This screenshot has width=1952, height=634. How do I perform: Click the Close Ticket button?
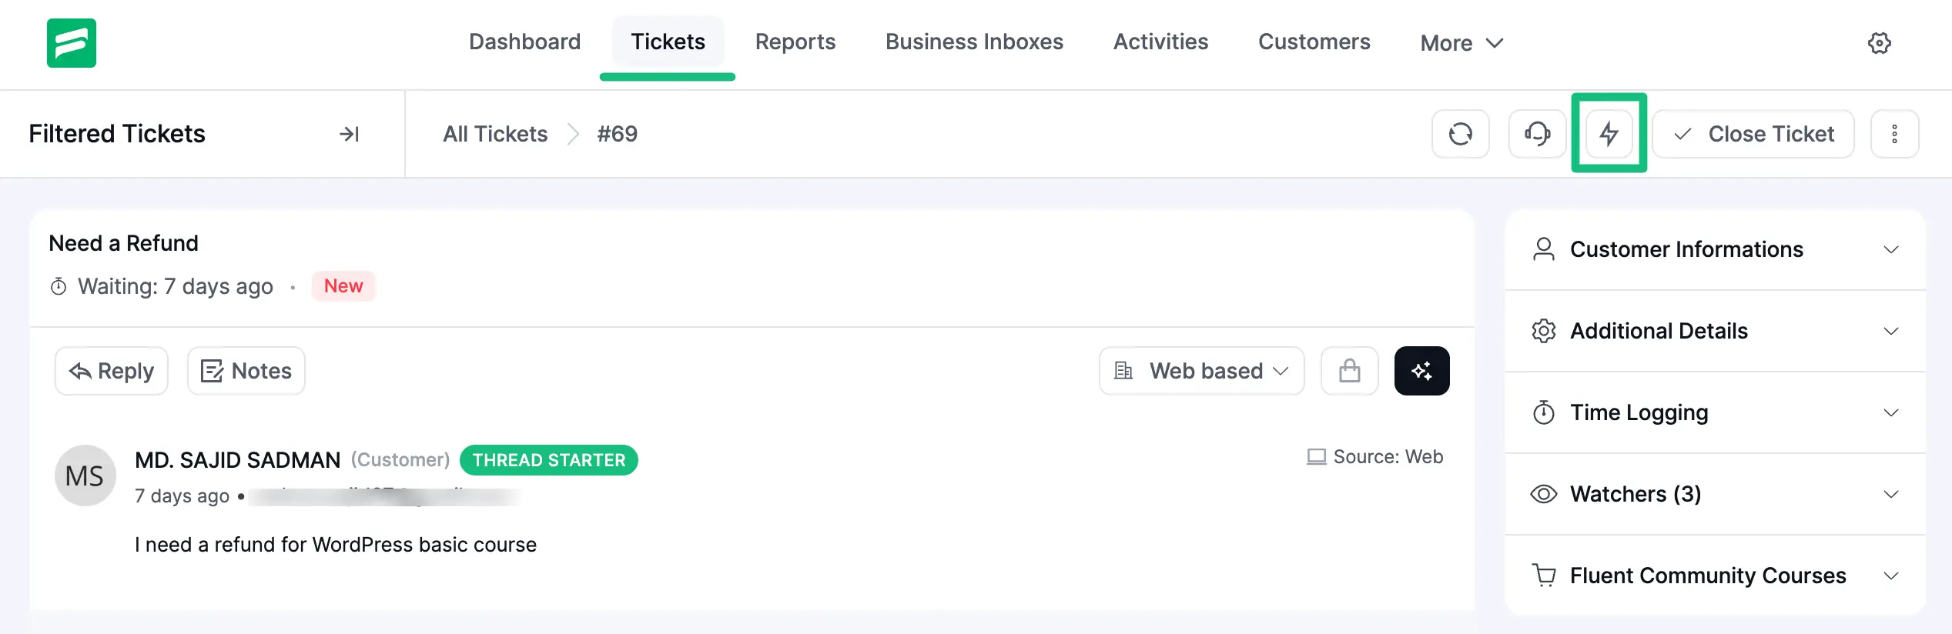[x=1753, y=134]
